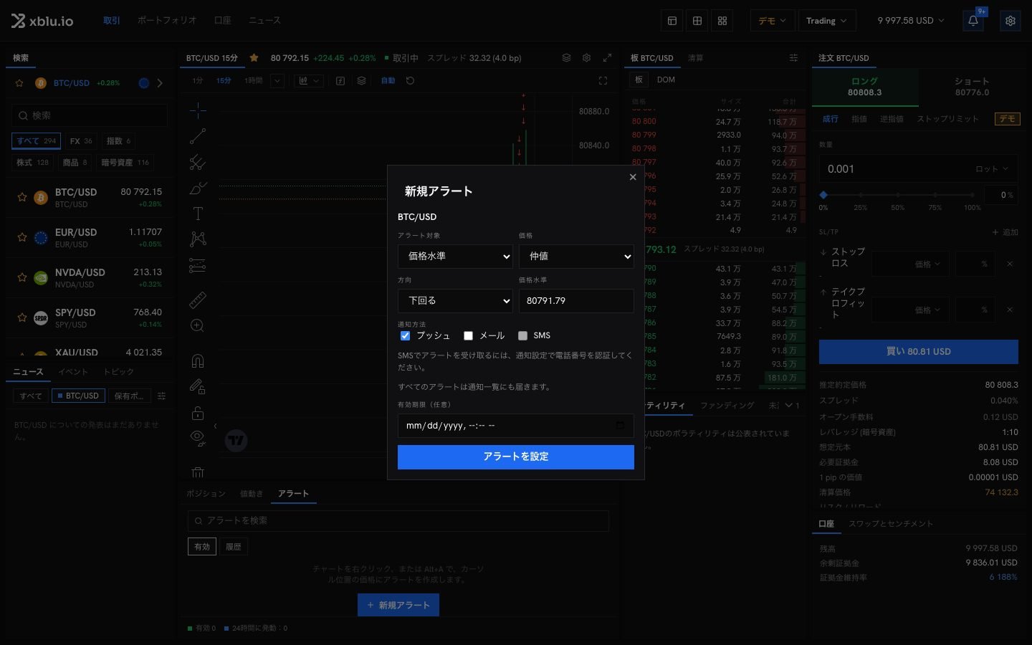This screenshot has height=645, width=1032.
Task: Toggle favorite star for NVDA/USD row
Action: pos(22,277)
